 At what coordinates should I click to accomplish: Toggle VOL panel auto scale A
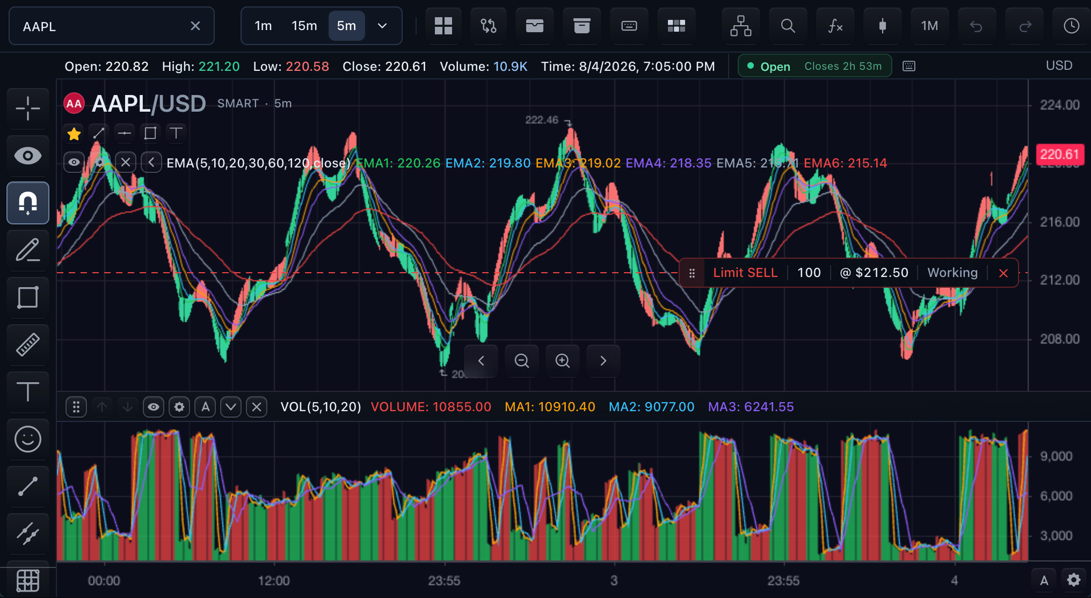click(205, 407)
